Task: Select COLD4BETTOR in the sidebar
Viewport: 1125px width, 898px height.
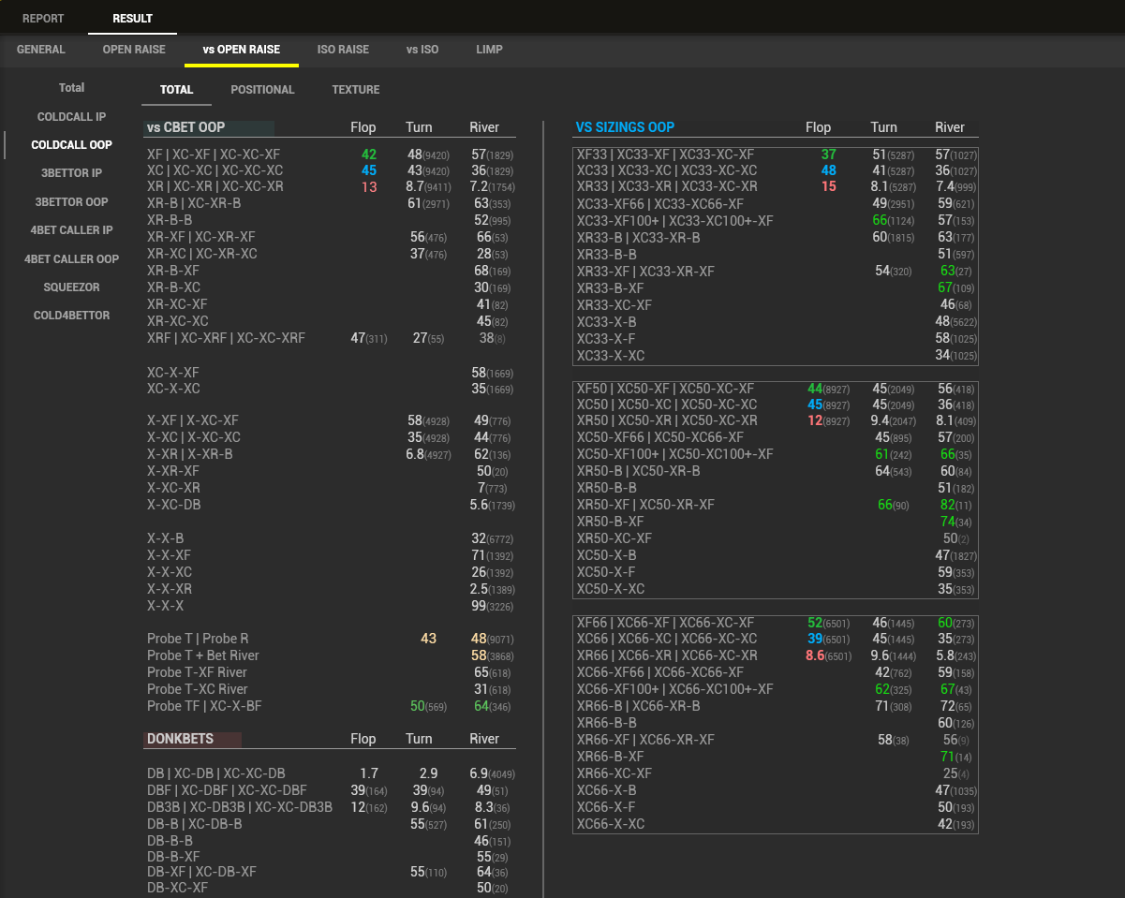Action: pyautogui.click(x=72, y=316)
